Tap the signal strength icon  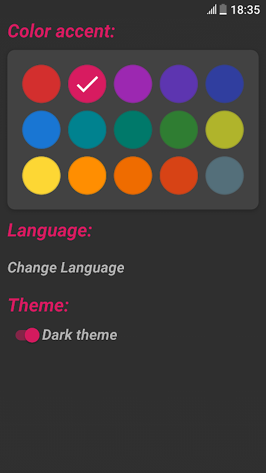click(212, 9)
